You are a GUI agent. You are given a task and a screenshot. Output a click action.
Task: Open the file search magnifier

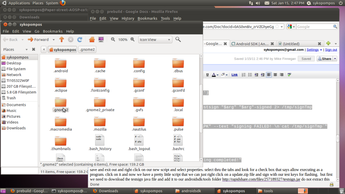click(x=178, y=39)
